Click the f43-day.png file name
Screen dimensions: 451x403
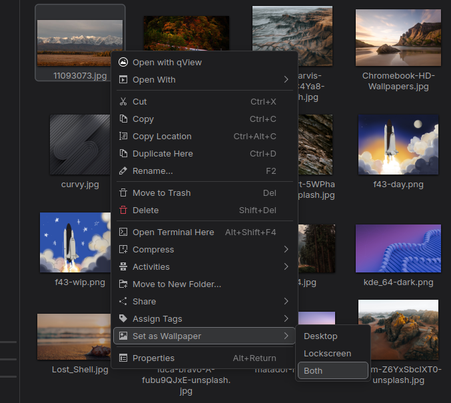pos(398,185)
